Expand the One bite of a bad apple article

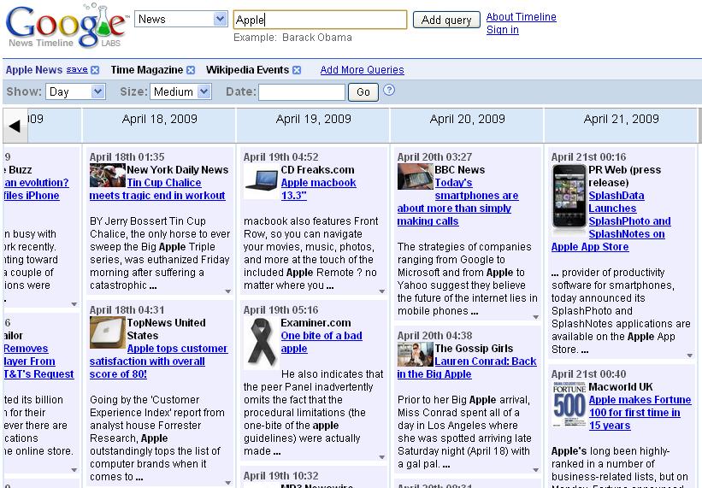pos(382,457)
